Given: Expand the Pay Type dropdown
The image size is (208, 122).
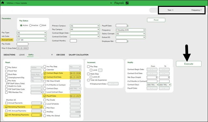Looking at the screenshot, I should click(31, 32).
